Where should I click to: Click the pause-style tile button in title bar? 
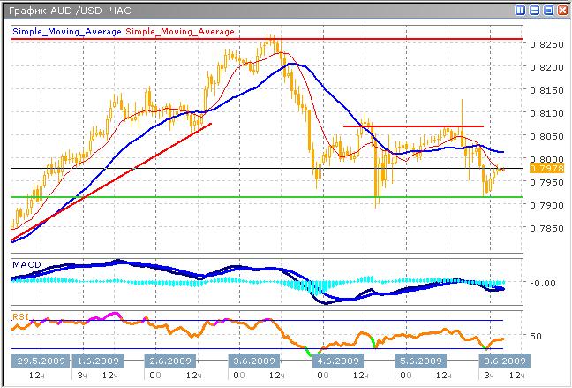coord(521,11)
